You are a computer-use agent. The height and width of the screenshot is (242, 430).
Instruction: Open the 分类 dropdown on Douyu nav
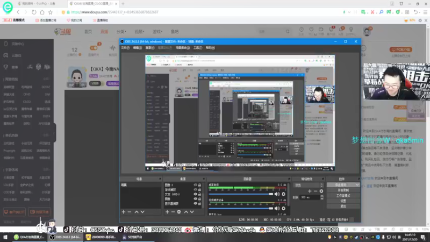121,32
